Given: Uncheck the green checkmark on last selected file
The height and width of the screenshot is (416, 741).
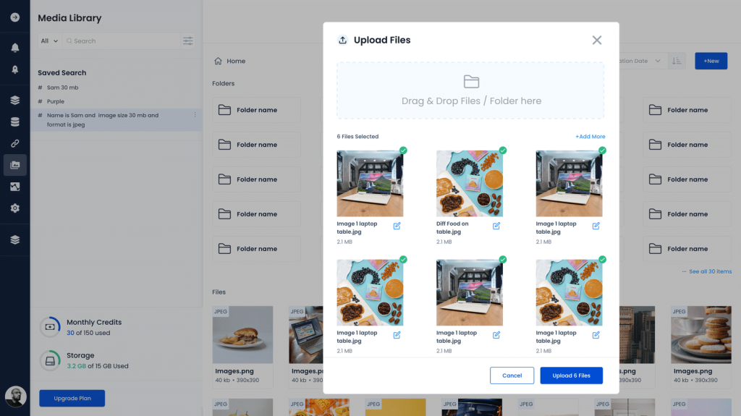Looking at the screenshot, I should click(x=603, y=260).
